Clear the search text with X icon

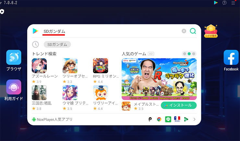[x=184, y=31]
